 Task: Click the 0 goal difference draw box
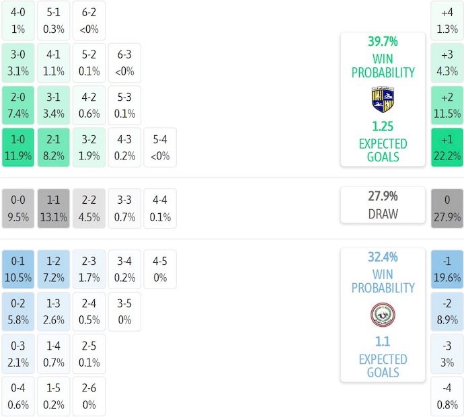[x=447, y=208]
